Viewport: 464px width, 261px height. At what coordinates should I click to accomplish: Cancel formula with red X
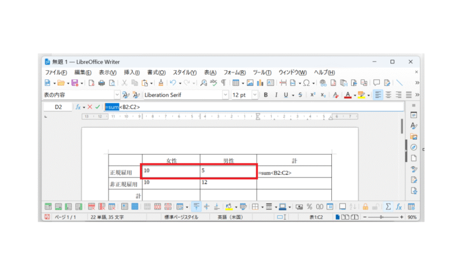pos(90,107)
